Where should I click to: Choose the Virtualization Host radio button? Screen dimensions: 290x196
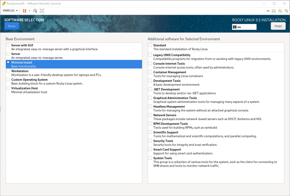pyautogui.click(x=8, y=88)
